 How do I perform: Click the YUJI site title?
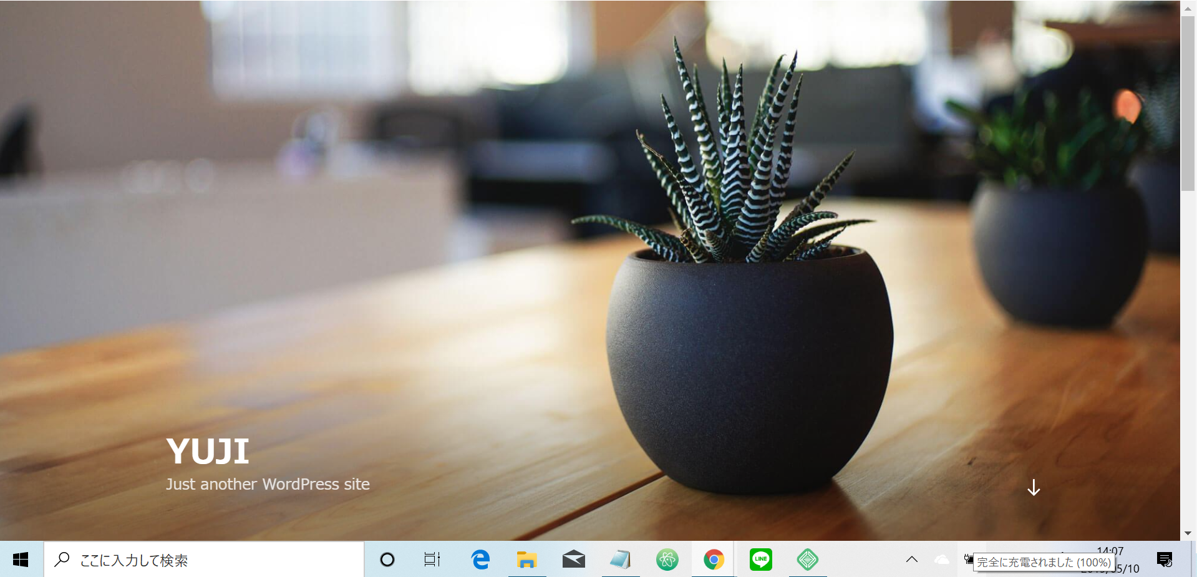pyautogui.click(x=208, y=452)
